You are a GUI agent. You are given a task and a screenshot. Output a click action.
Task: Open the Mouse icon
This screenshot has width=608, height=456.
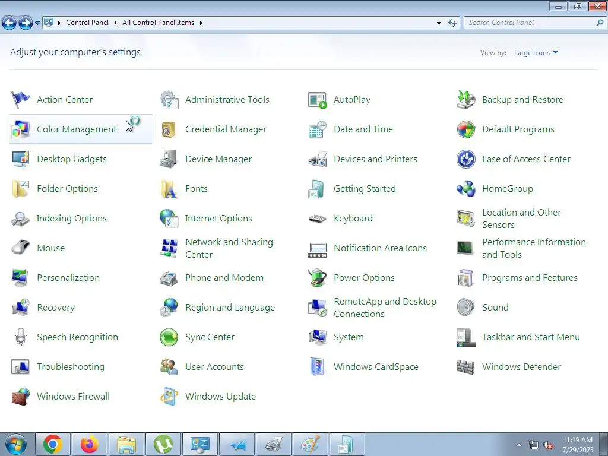pos(21,248)
